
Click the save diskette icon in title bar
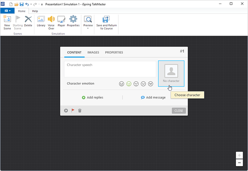coord(22,4)
